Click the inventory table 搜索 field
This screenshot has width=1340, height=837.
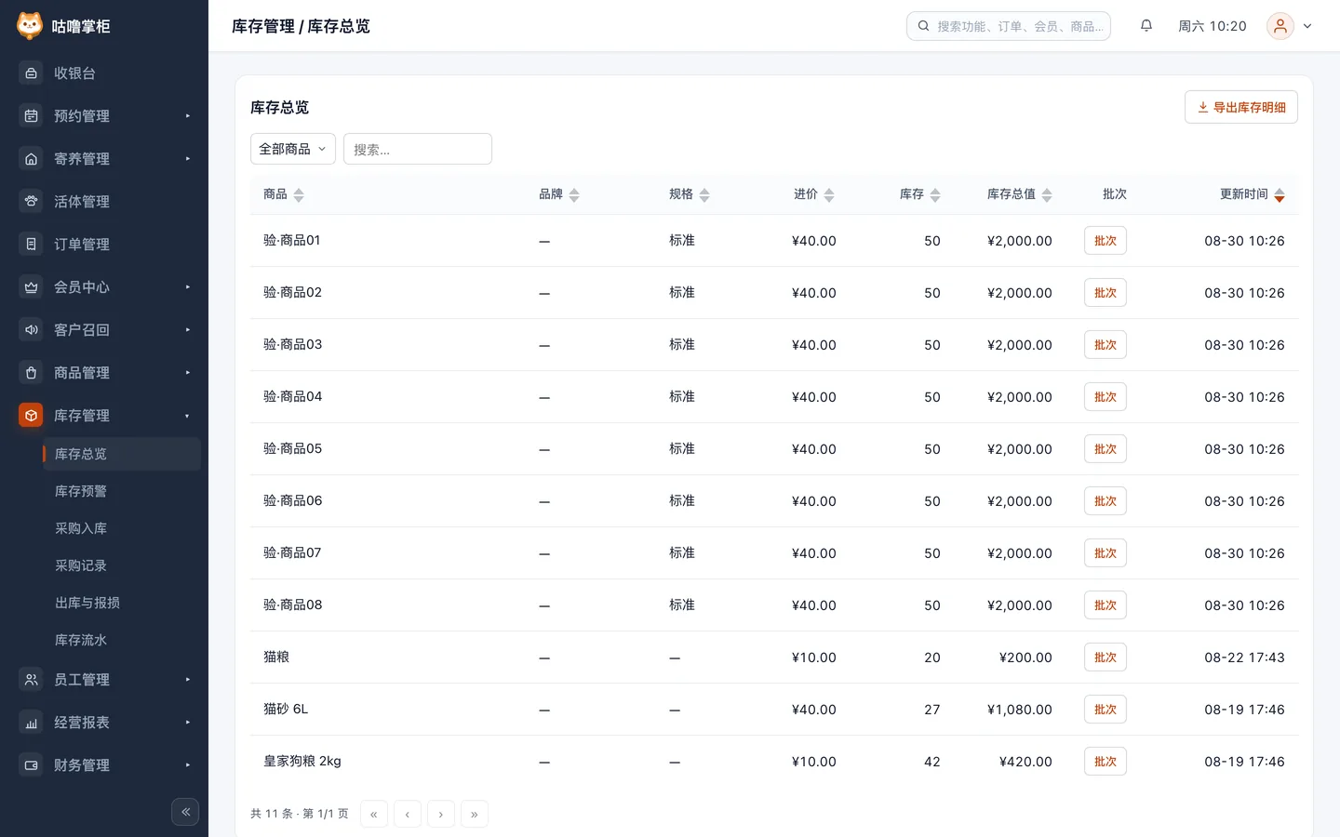tap(418, 149)
